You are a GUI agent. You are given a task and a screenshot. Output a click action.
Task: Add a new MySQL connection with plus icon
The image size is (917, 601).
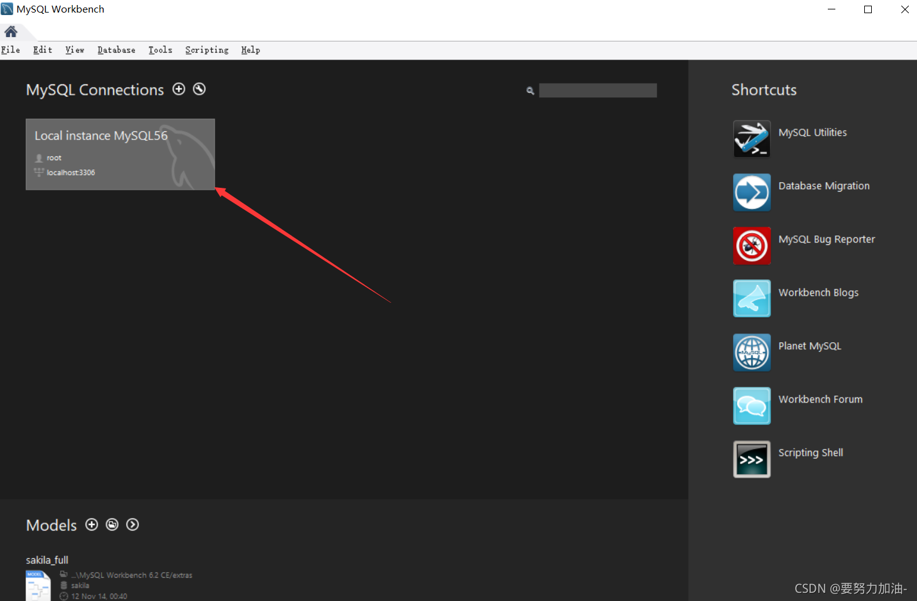179,89
